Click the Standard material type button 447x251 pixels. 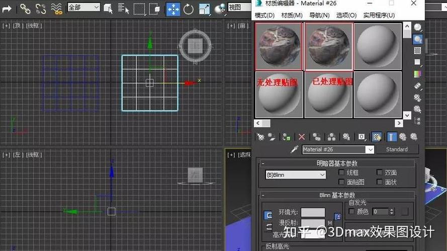(397, 150)
